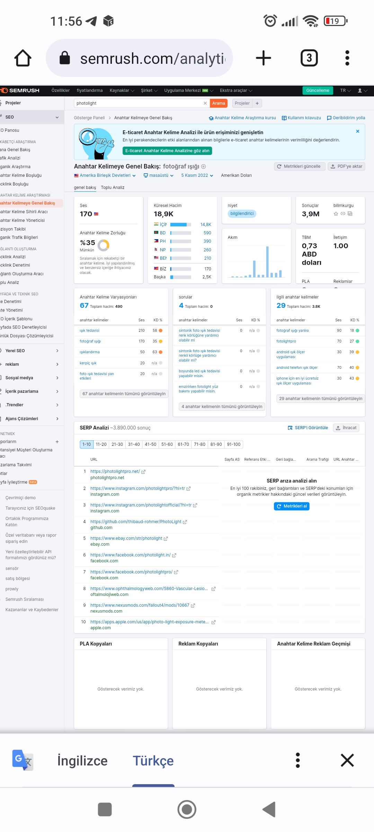Open the browser three-dot menu
The width and height of the screenshot is (374, 832).
(x=347, y=58)
